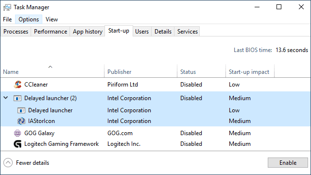Switch to the Performance tab
This screenshot has width=311, height=175.
[x=51, y=32]
